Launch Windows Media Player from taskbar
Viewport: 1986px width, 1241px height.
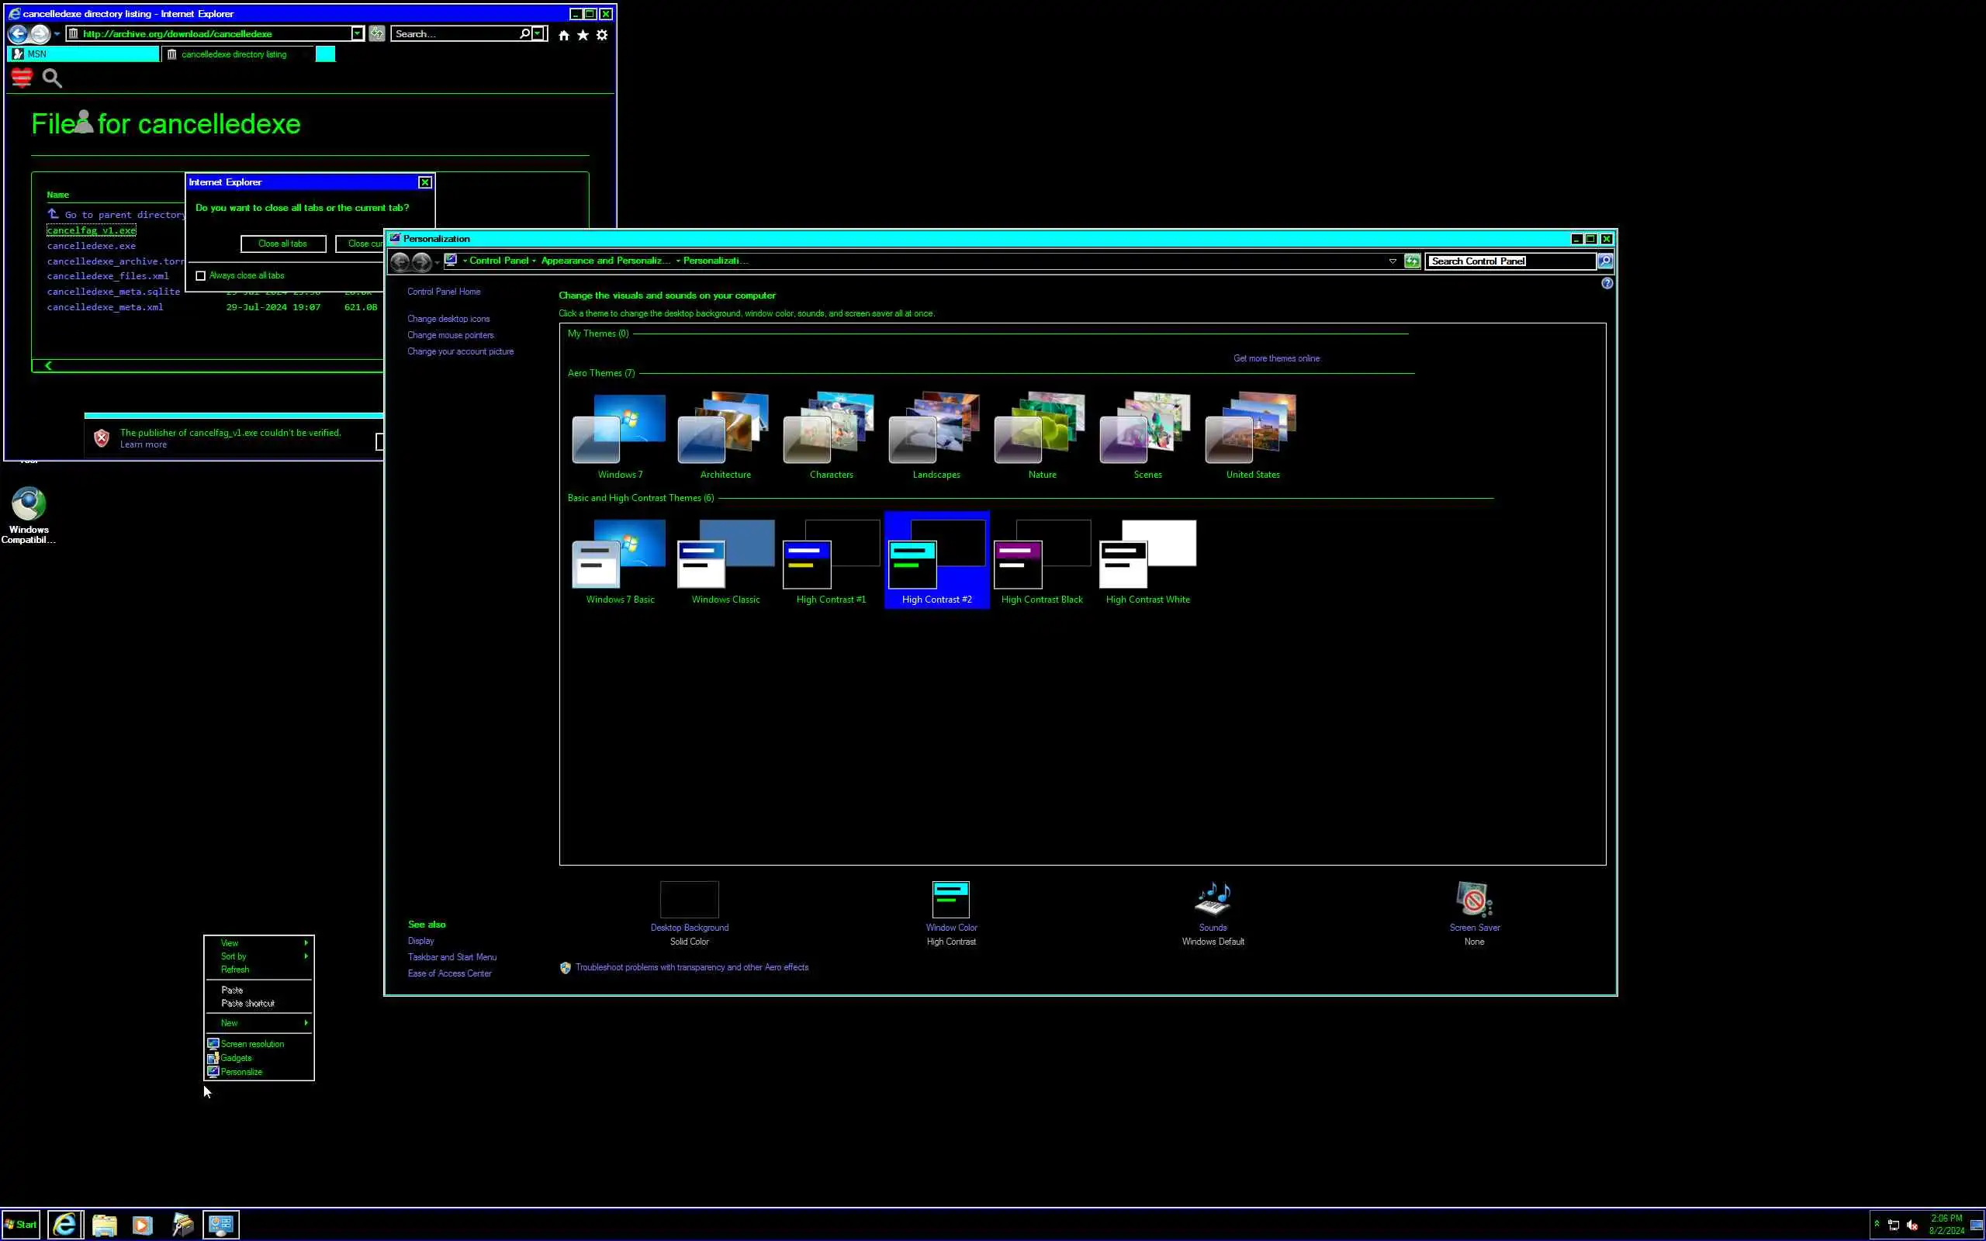pos(142,1225)
